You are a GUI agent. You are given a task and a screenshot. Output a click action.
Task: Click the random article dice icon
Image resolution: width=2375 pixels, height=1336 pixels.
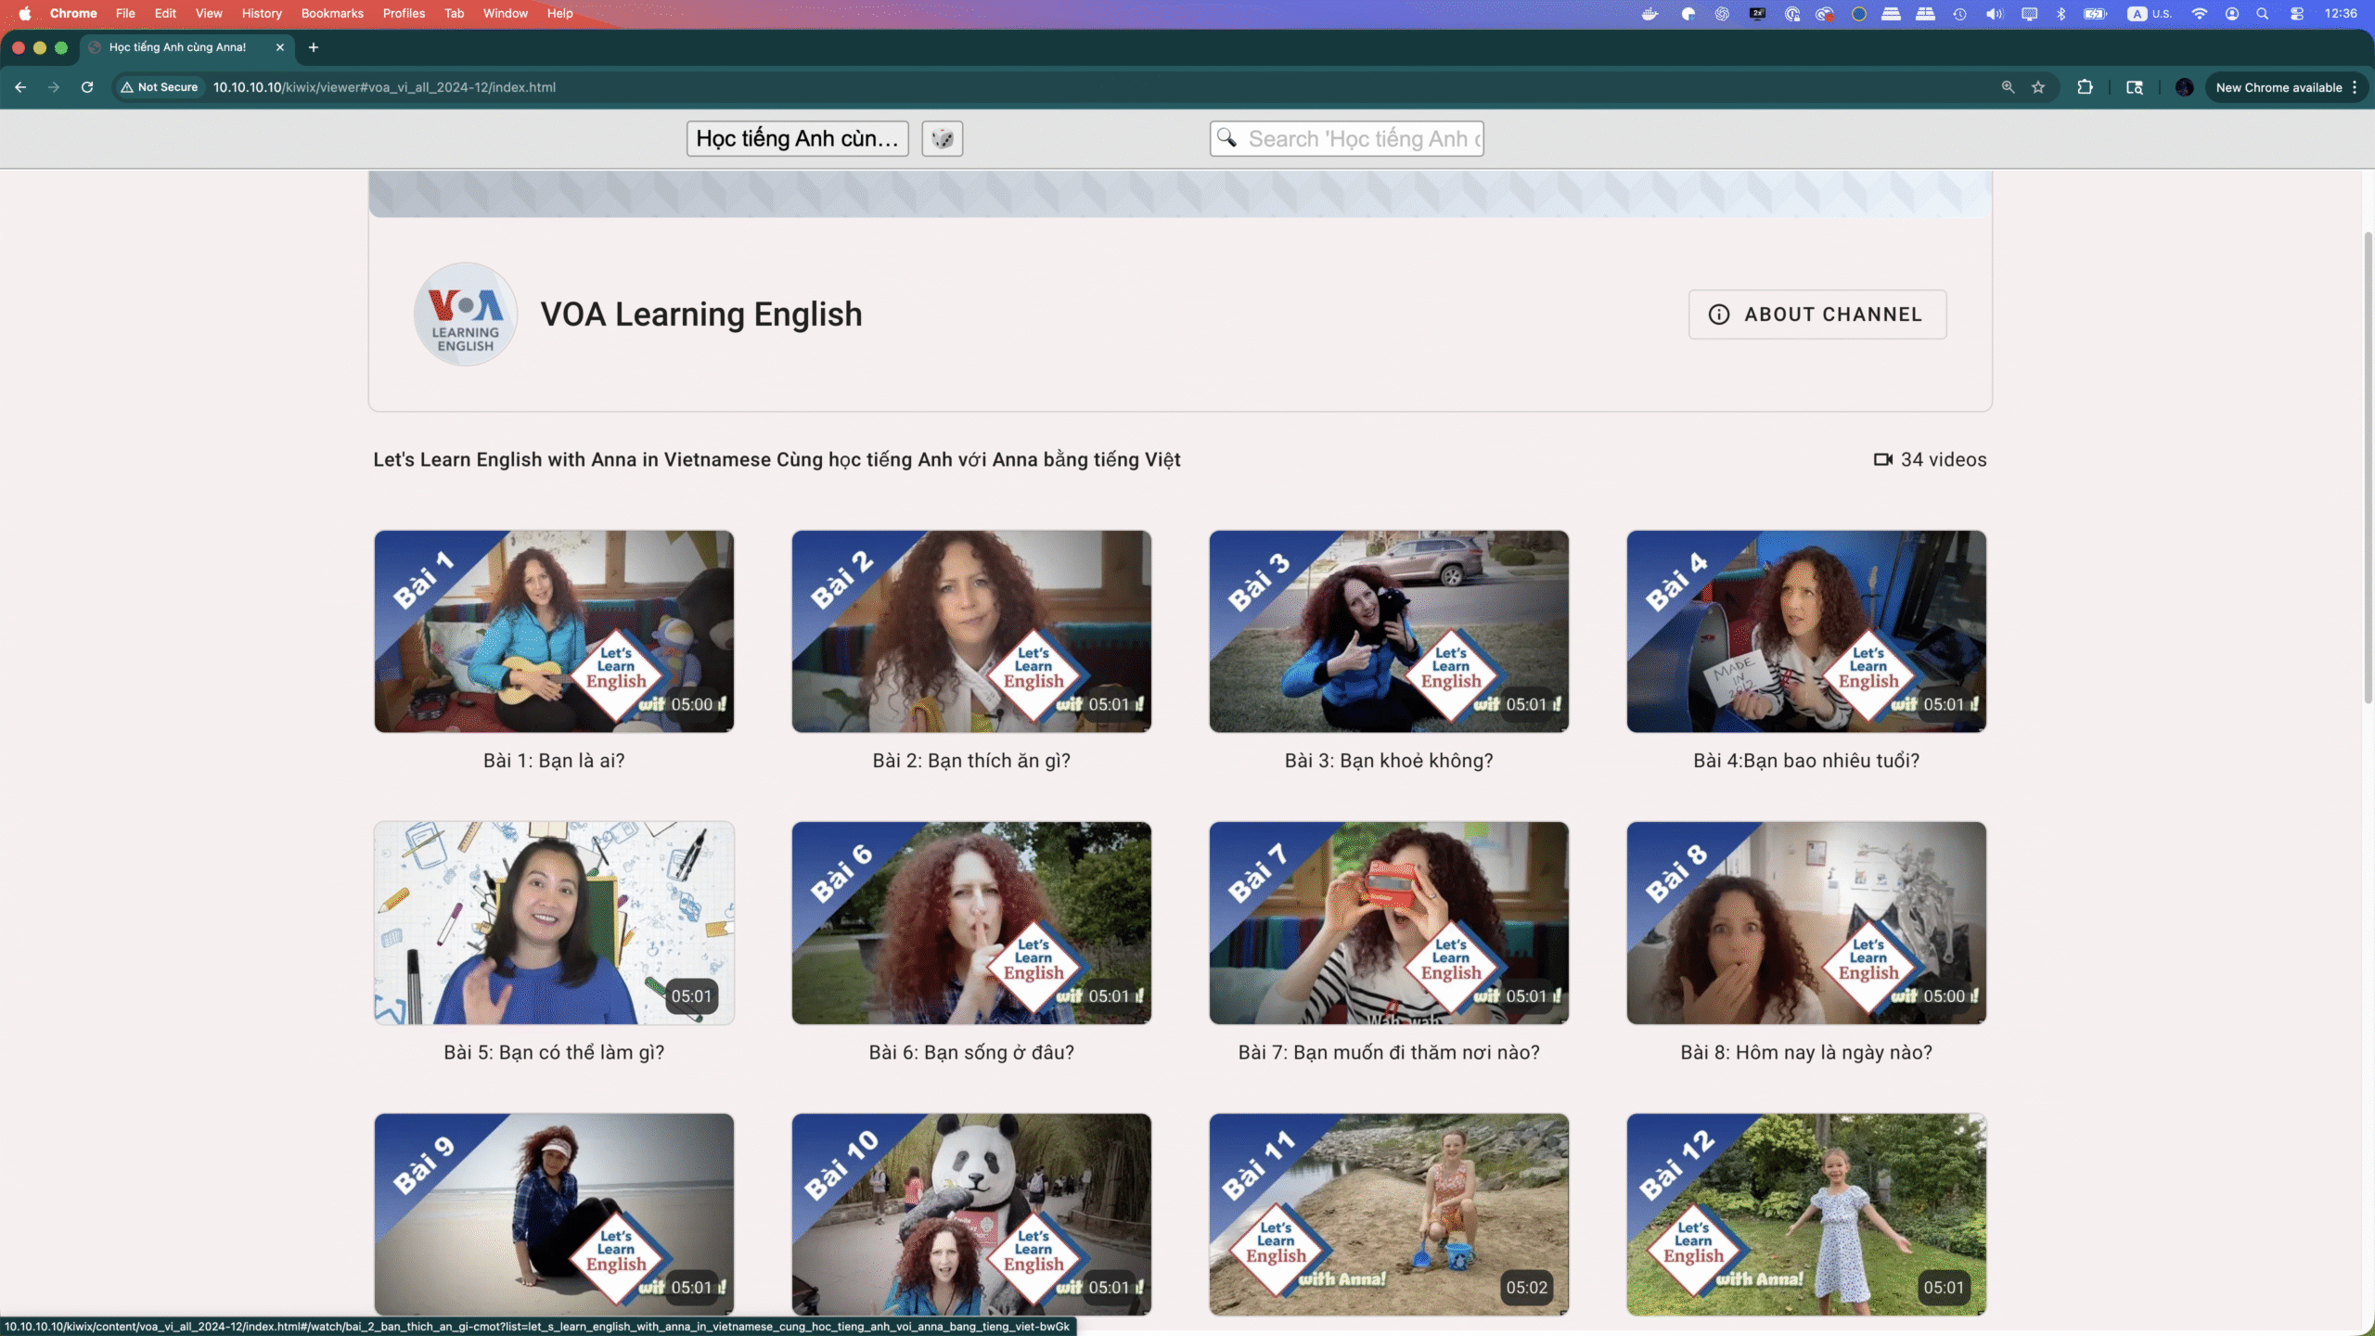(x=942, y=138)
